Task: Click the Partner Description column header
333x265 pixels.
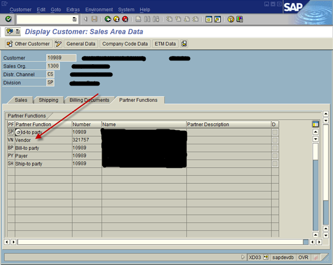Action: [x=229, y=124]
